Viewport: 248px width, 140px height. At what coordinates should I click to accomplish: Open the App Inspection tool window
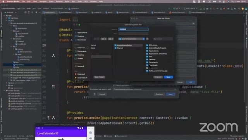(x=121, y=136)
